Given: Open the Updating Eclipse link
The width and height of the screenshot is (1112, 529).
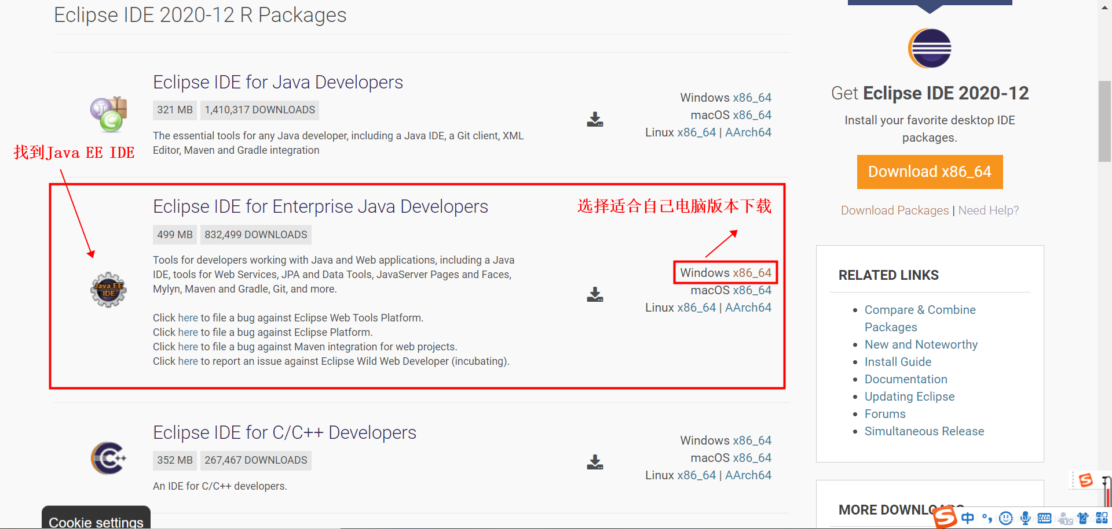Looking at the screenshot, I should tap(909, 397).
